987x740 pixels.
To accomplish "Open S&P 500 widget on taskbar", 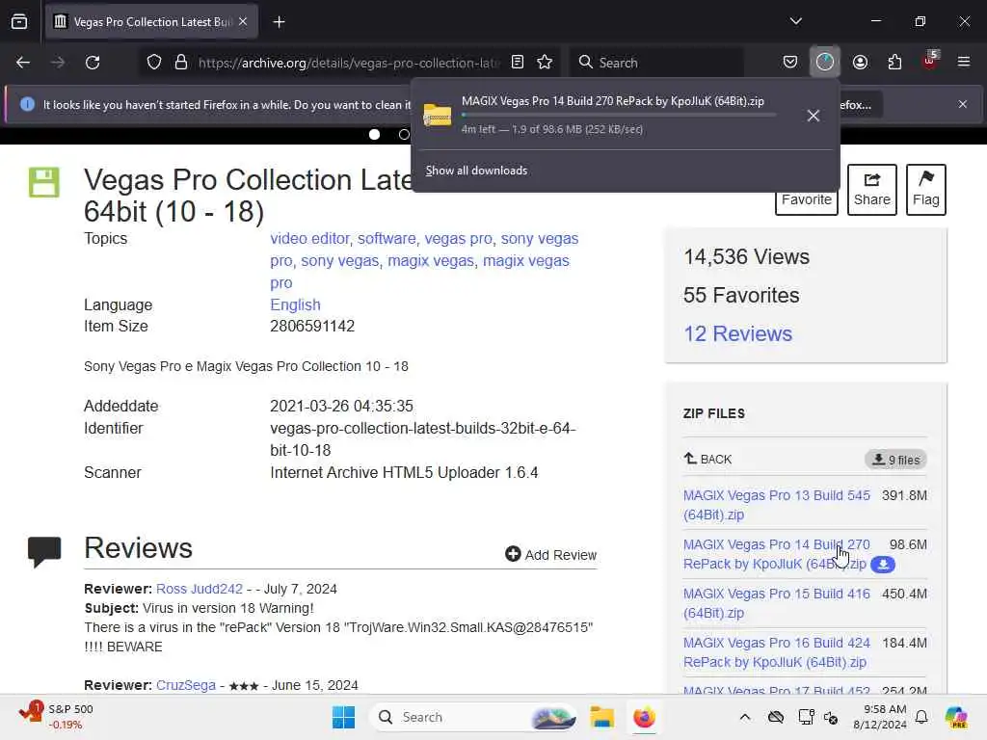I will (x=57, y=716).
